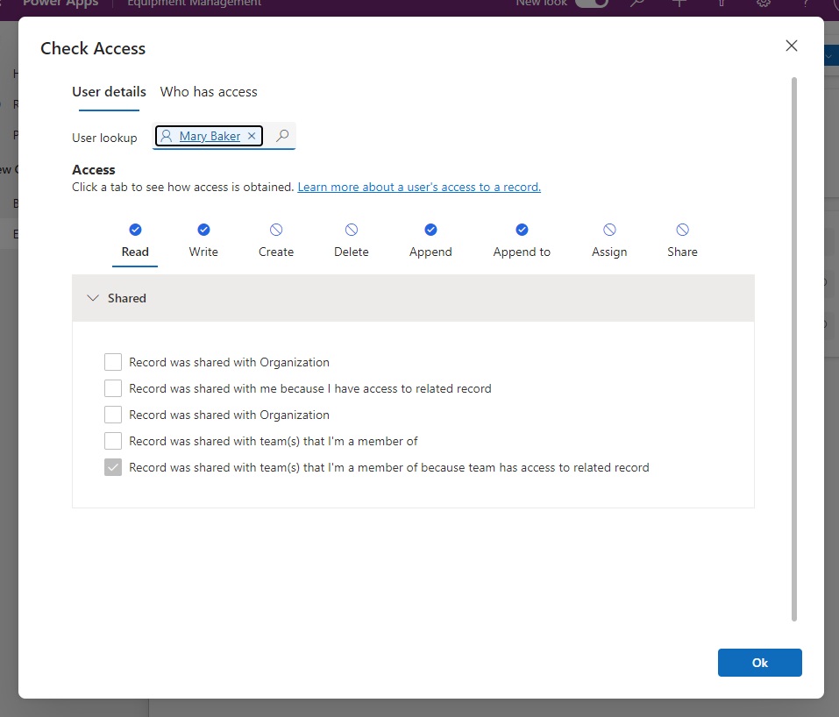Check 'shared with me because I have access' box
Viewport: 839px width, 717px height.
(x=113, y=388)
